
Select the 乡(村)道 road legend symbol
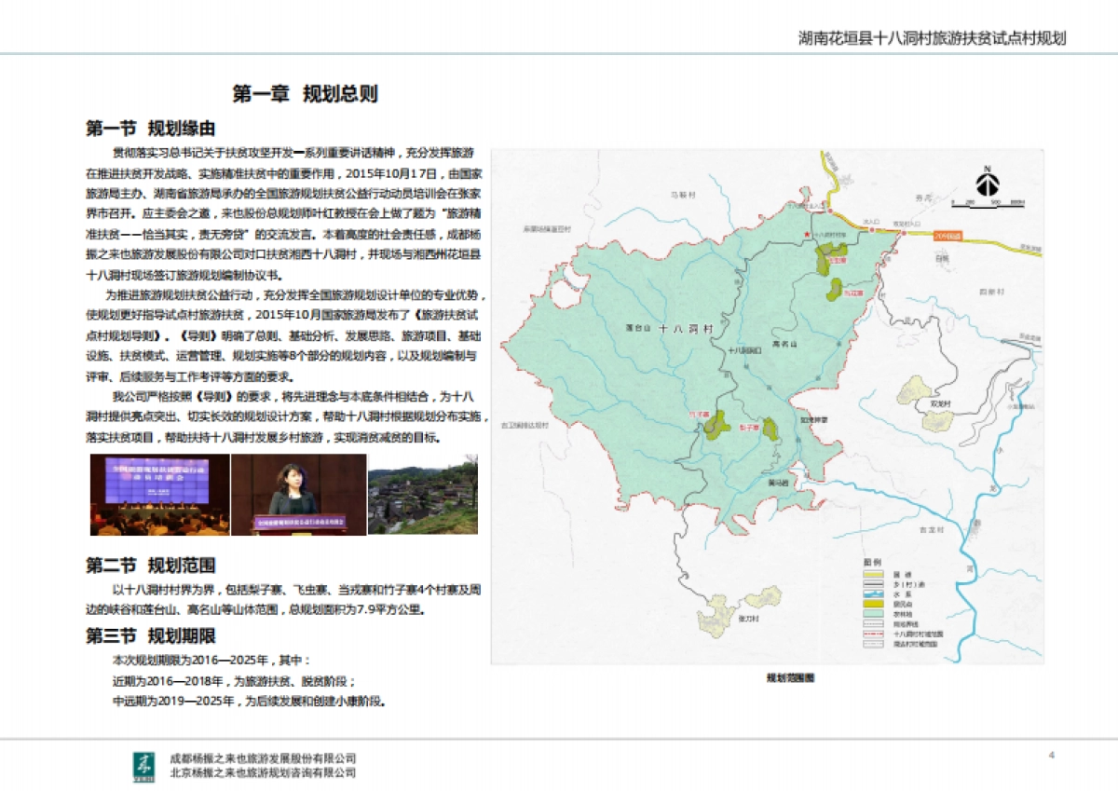(x=874, y=583)
